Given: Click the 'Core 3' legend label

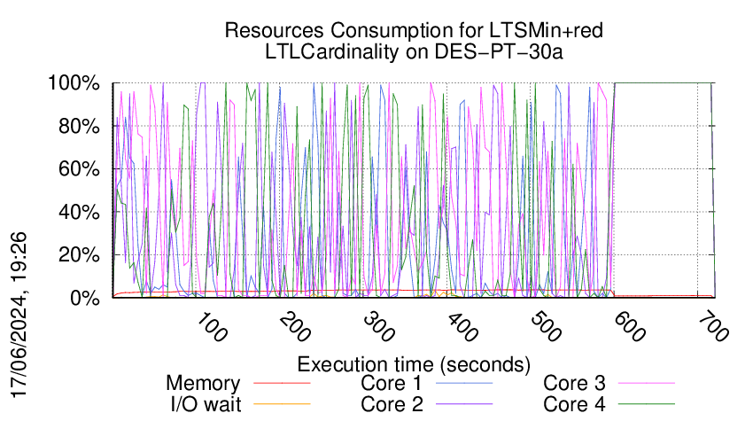Looking at the screenshot, I should tap(574, 383).
